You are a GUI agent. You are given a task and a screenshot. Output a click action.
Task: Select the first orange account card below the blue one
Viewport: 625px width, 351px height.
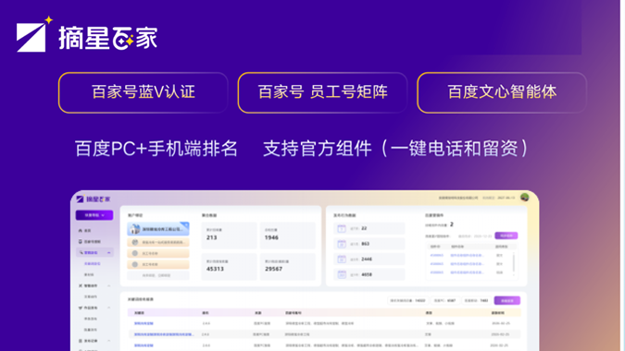pyautogui.click(x=158, y=242)
